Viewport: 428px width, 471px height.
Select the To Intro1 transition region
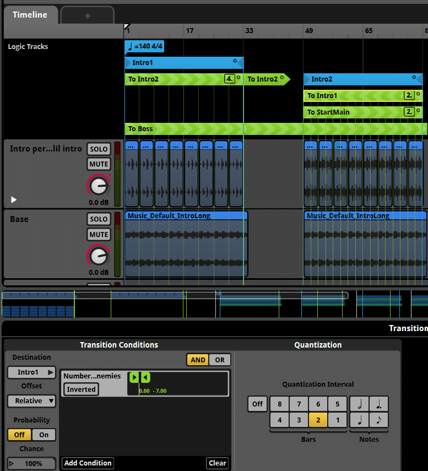(x=363, y=95)
